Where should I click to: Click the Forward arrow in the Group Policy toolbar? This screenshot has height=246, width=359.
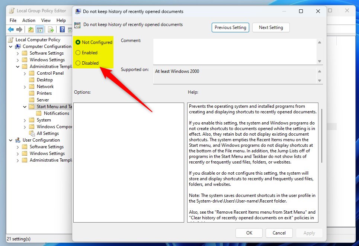click(19, 29)
